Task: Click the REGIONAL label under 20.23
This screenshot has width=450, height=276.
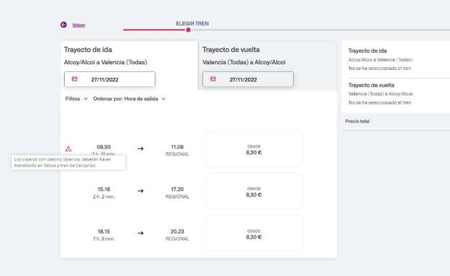Action: (177, 239)
